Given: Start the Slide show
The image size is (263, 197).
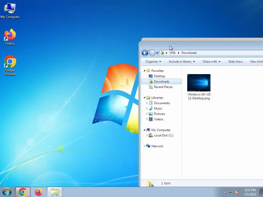Looking at the screenshot, I should pyautogui.click(x=235, y=62).
